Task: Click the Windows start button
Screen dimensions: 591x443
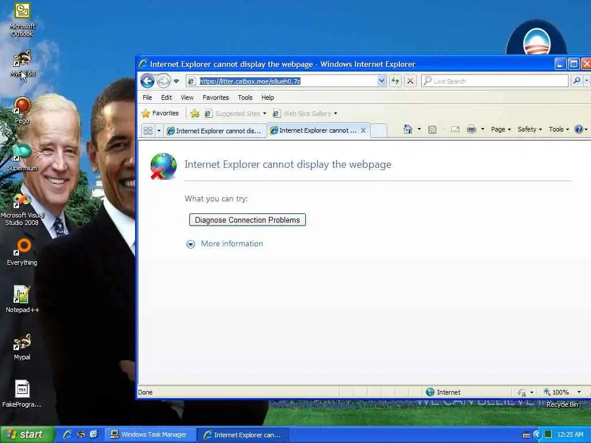Action: pyautogui.click(x=27, y=434)
